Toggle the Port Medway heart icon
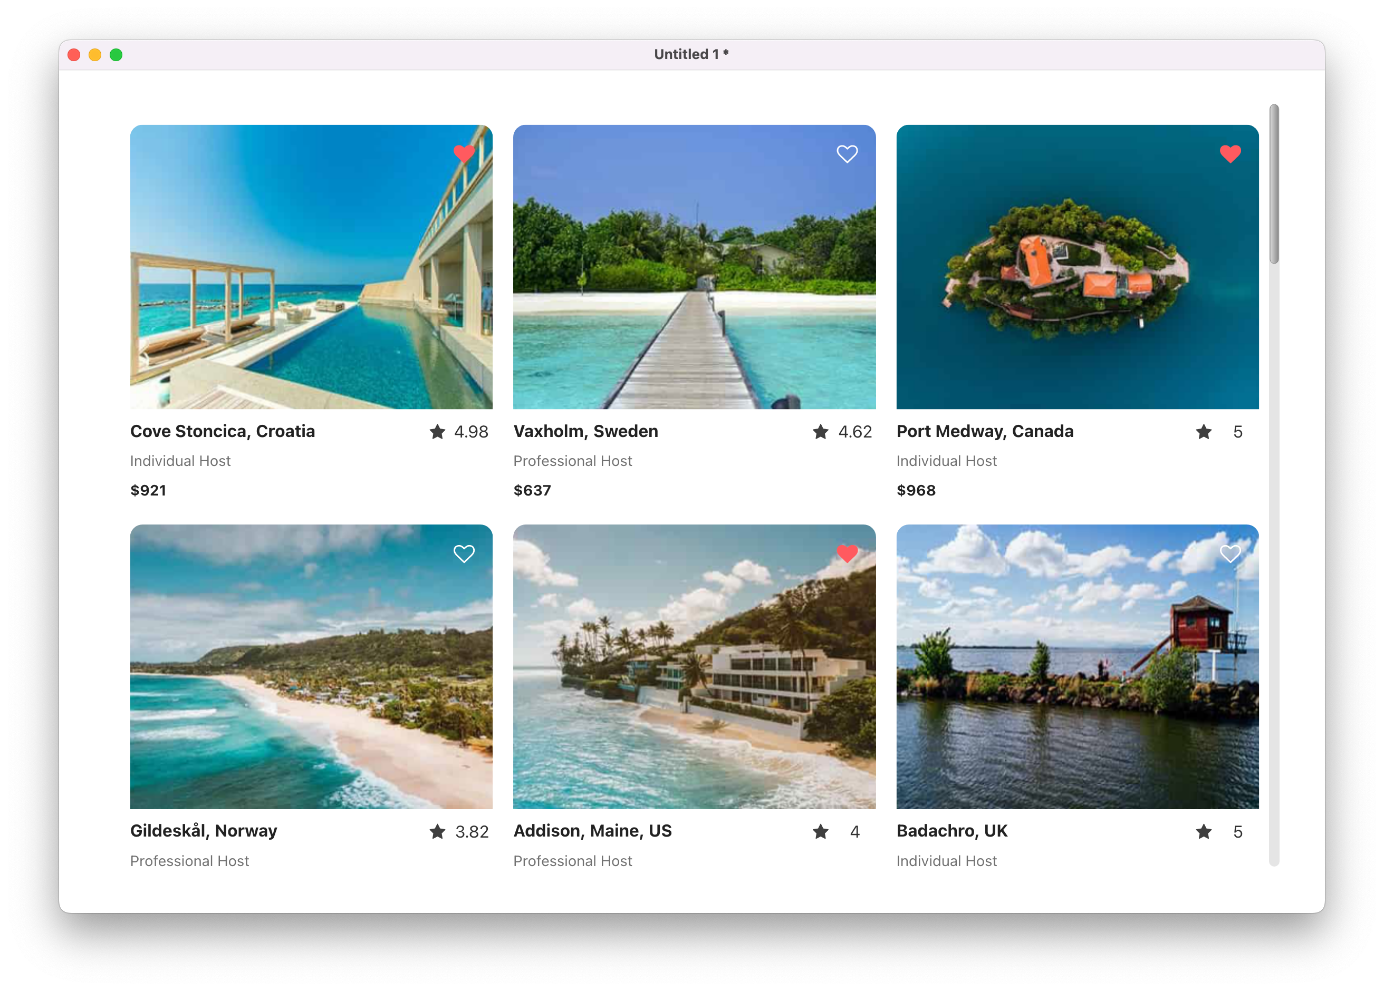The width and height of the screenshot is (1384, 991). point(1229,154)
